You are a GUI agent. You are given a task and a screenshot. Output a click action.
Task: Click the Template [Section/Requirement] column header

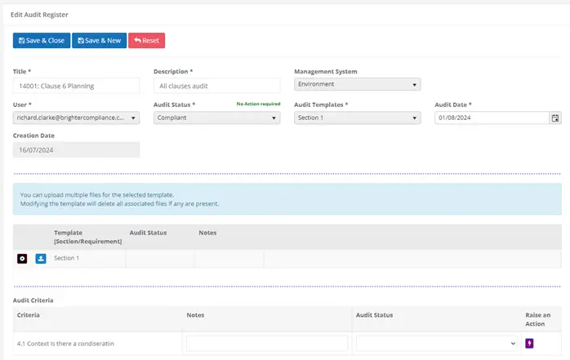[x=88, y=237]
